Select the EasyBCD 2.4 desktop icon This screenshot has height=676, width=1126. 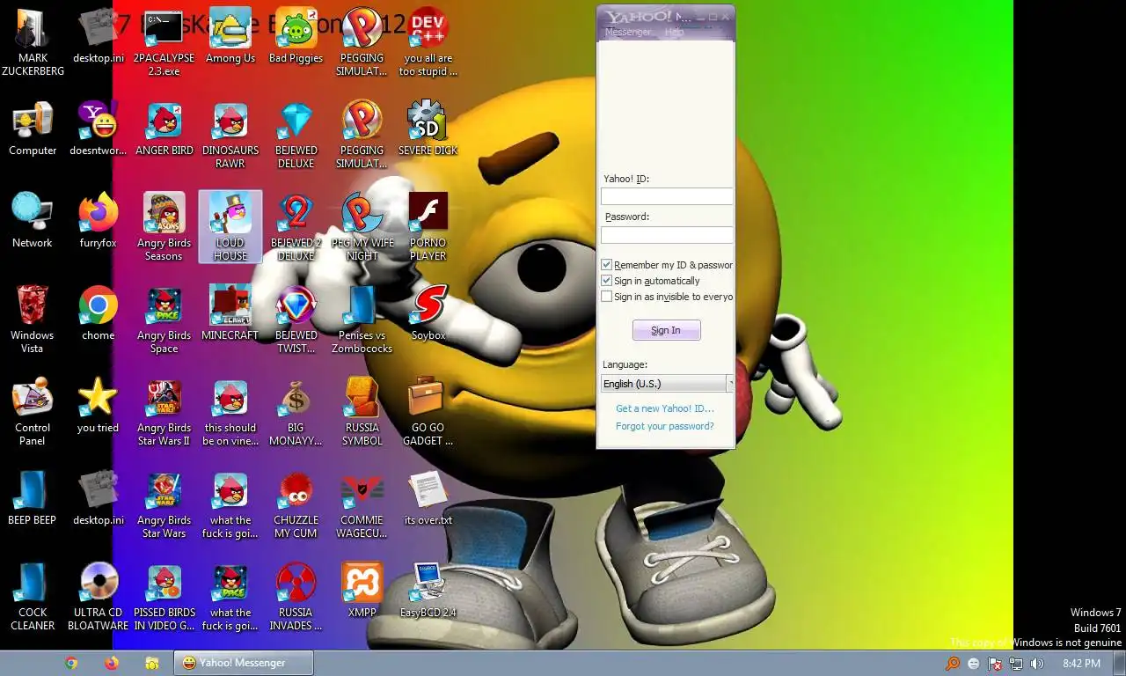pos(428,591)
